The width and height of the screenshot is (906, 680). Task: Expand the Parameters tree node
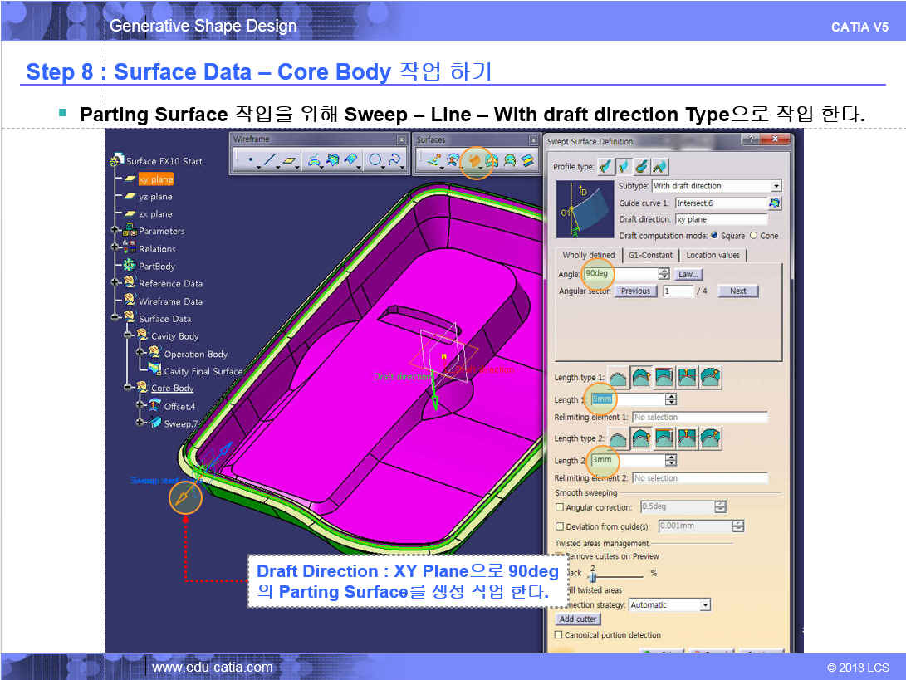click(115, 231)
